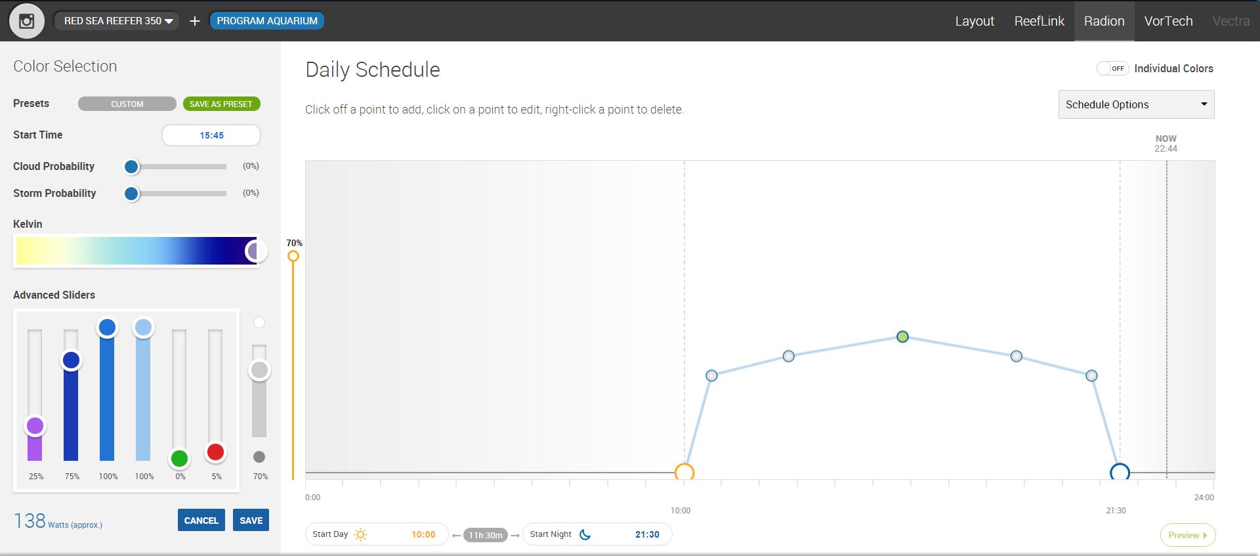Click the plus icon to add aquarium
1260x556 pixels.
click(x=195, y=21)
